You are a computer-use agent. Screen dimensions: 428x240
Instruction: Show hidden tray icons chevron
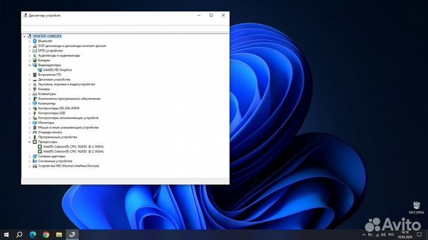(x=364, y=235)
